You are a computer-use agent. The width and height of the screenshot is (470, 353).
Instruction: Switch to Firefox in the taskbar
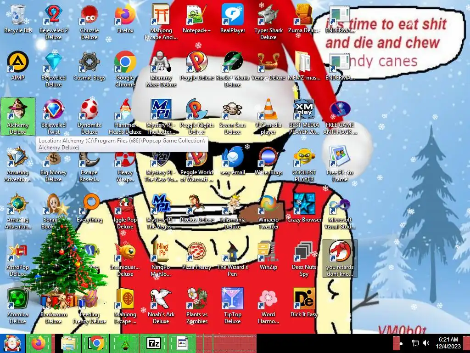(x=39, y=343)
